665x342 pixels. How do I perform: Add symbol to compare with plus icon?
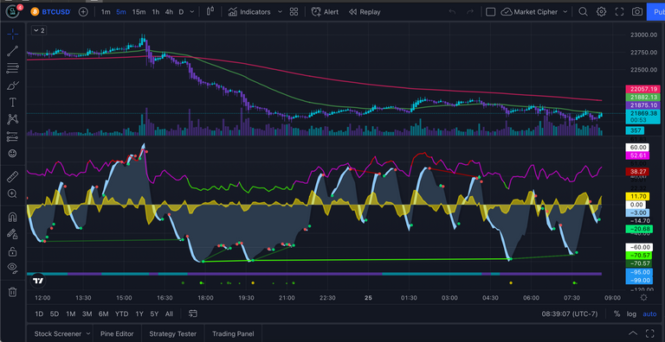click(83, 12)
